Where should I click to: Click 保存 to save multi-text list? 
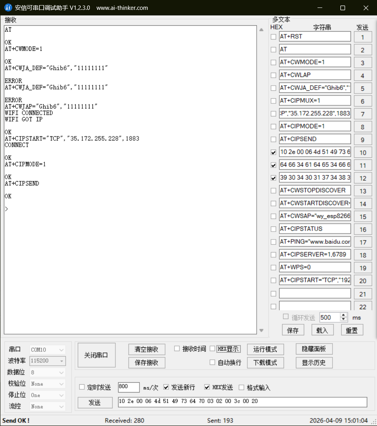pyautogui.click(x=293, y=331)
